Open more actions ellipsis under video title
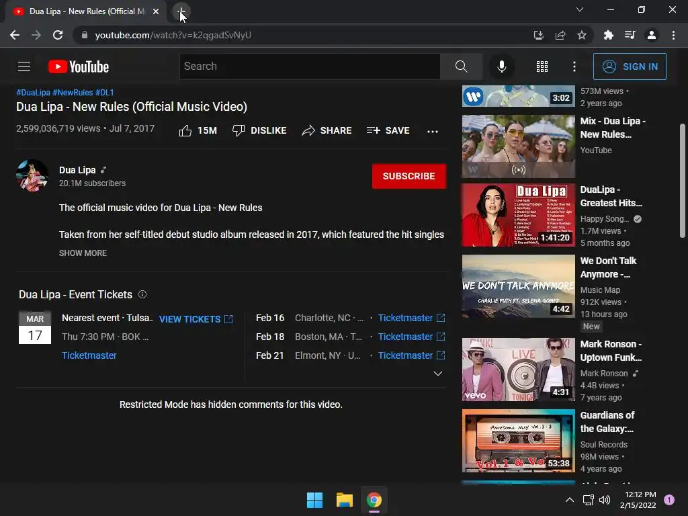 433,131
